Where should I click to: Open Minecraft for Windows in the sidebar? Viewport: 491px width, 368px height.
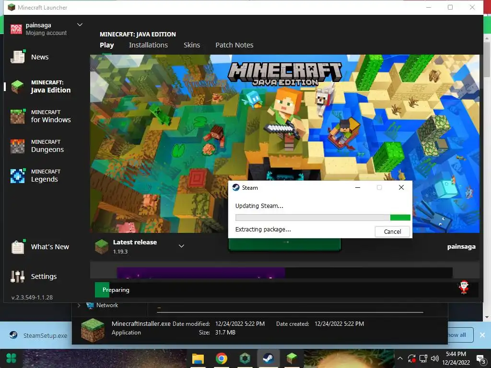point(41,116)
